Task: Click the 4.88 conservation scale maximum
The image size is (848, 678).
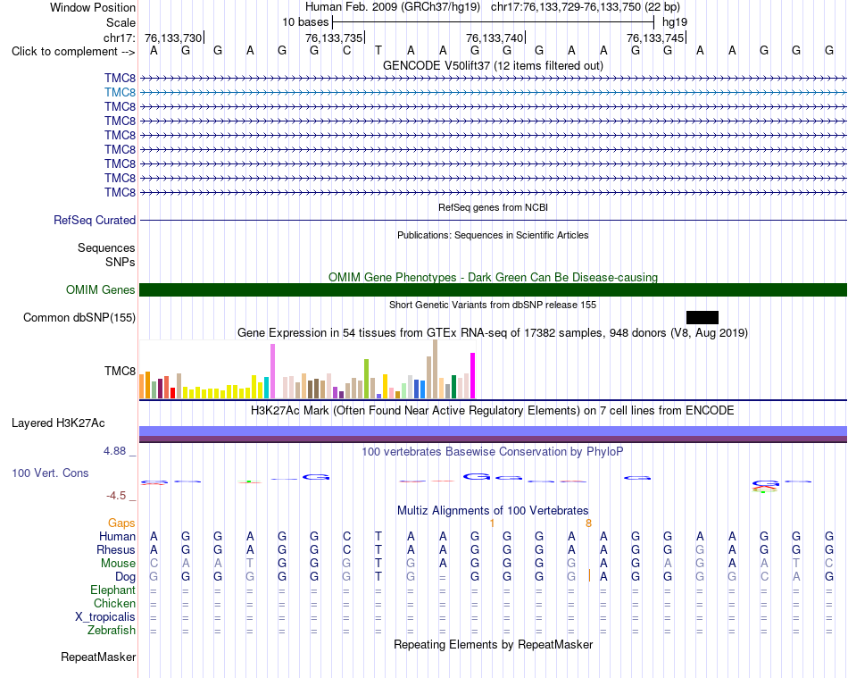Action: 114,451
